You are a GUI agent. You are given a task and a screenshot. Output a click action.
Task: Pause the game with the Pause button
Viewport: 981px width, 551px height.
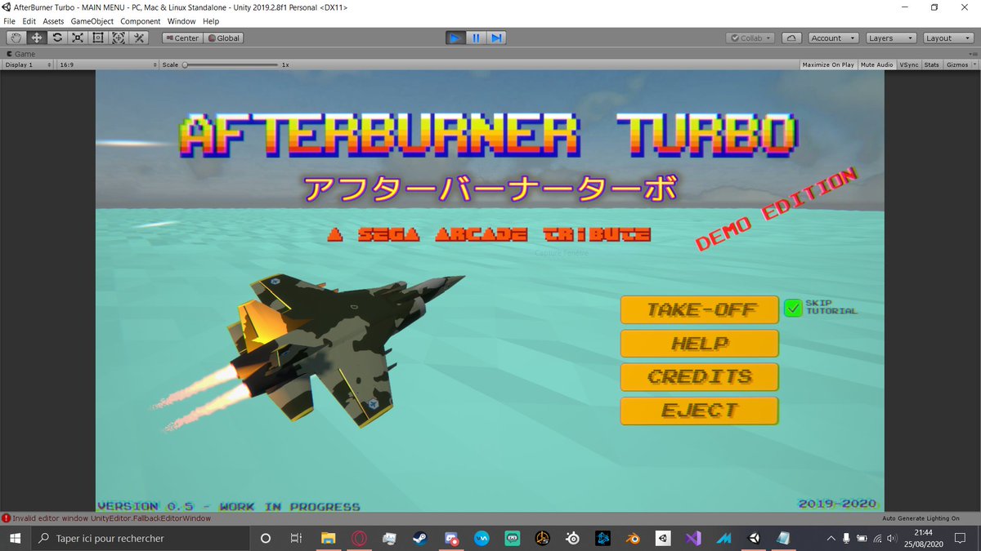point(476,38)
